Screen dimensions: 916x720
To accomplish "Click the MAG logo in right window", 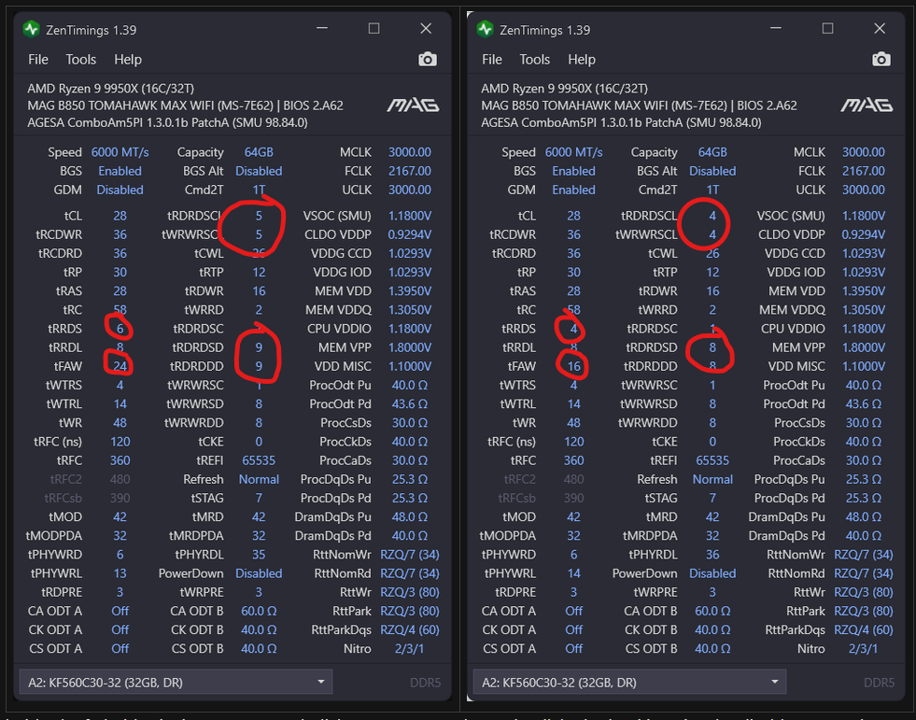I will [x=867, y=106].
